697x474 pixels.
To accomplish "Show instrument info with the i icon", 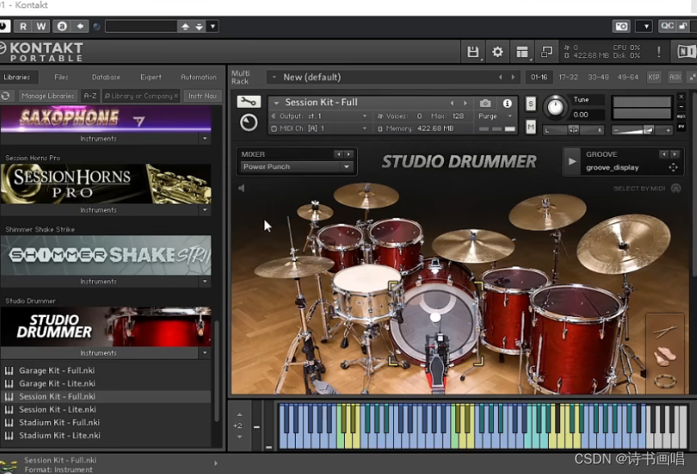I will point(507,103).
